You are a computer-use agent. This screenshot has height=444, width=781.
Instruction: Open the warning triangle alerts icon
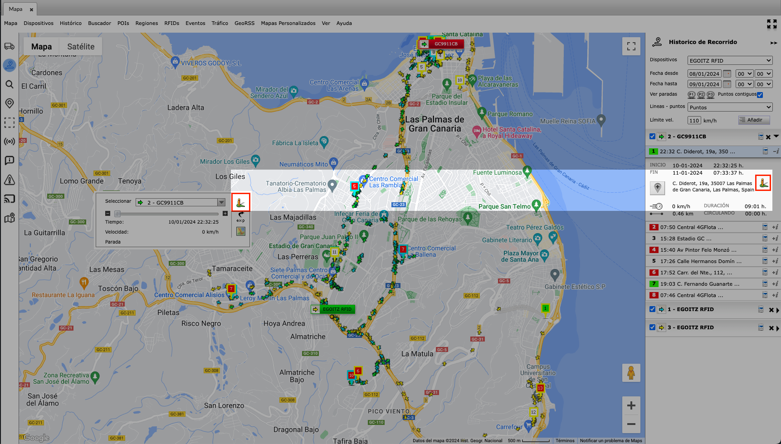[9, 180]
